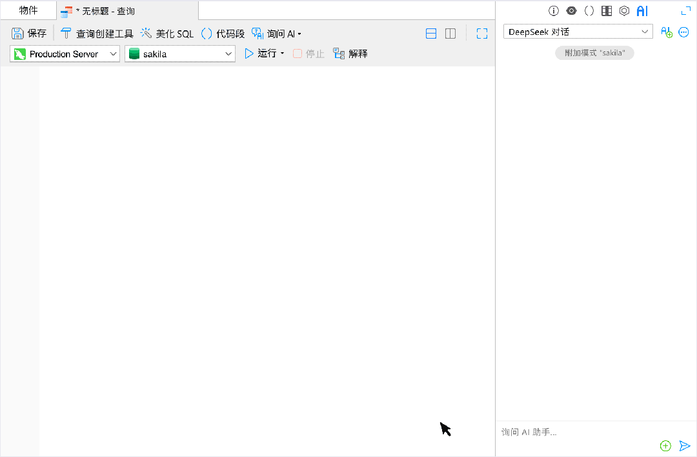Select the 无标题 - 查询 tab
Viewport: 697px width, 457px height.
pos(128,11)
